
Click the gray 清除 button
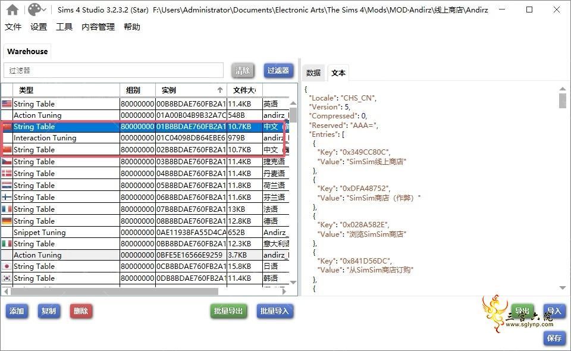(x=243, y=71)
